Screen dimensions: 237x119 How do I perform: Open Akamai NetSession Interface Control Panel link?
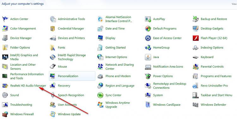(118, 19)
